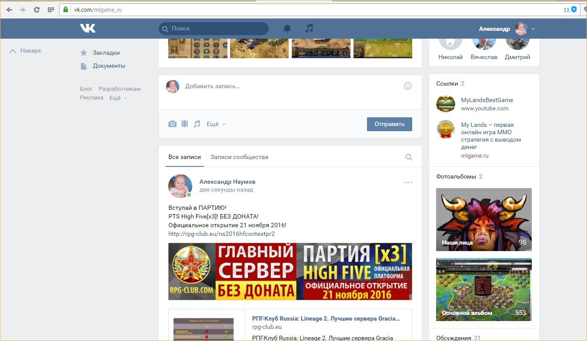The height and width of the screenshot is (341, 587).
Task: Search wall posts with magnifier icon
Action: 409,157
